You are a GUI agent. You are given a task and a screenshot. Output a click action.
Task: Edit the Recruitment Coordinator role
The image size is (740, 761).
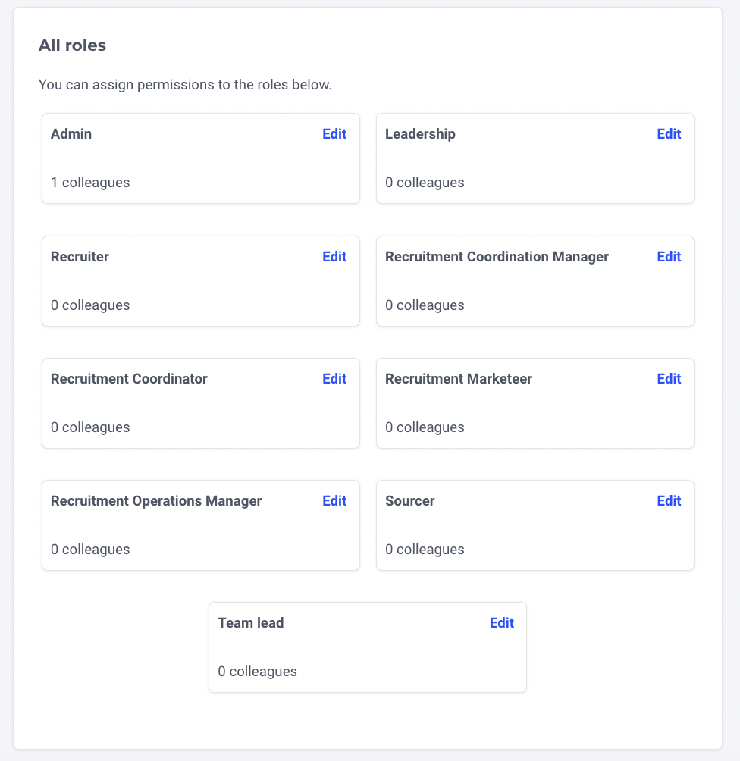334,379
